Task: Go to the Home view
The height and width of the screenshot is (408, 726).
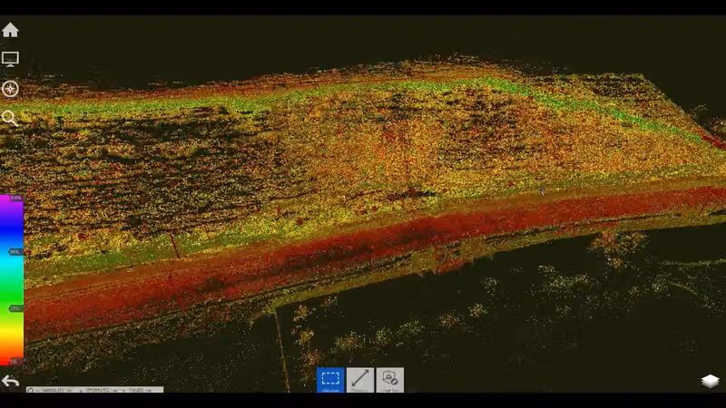Action: pyautogui.click(x=10, y=30)
